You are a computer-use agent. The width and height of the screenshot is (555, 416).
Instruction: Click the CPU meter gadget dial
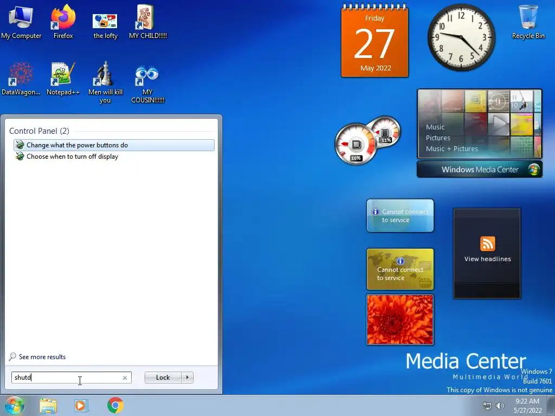click(355, 144)
